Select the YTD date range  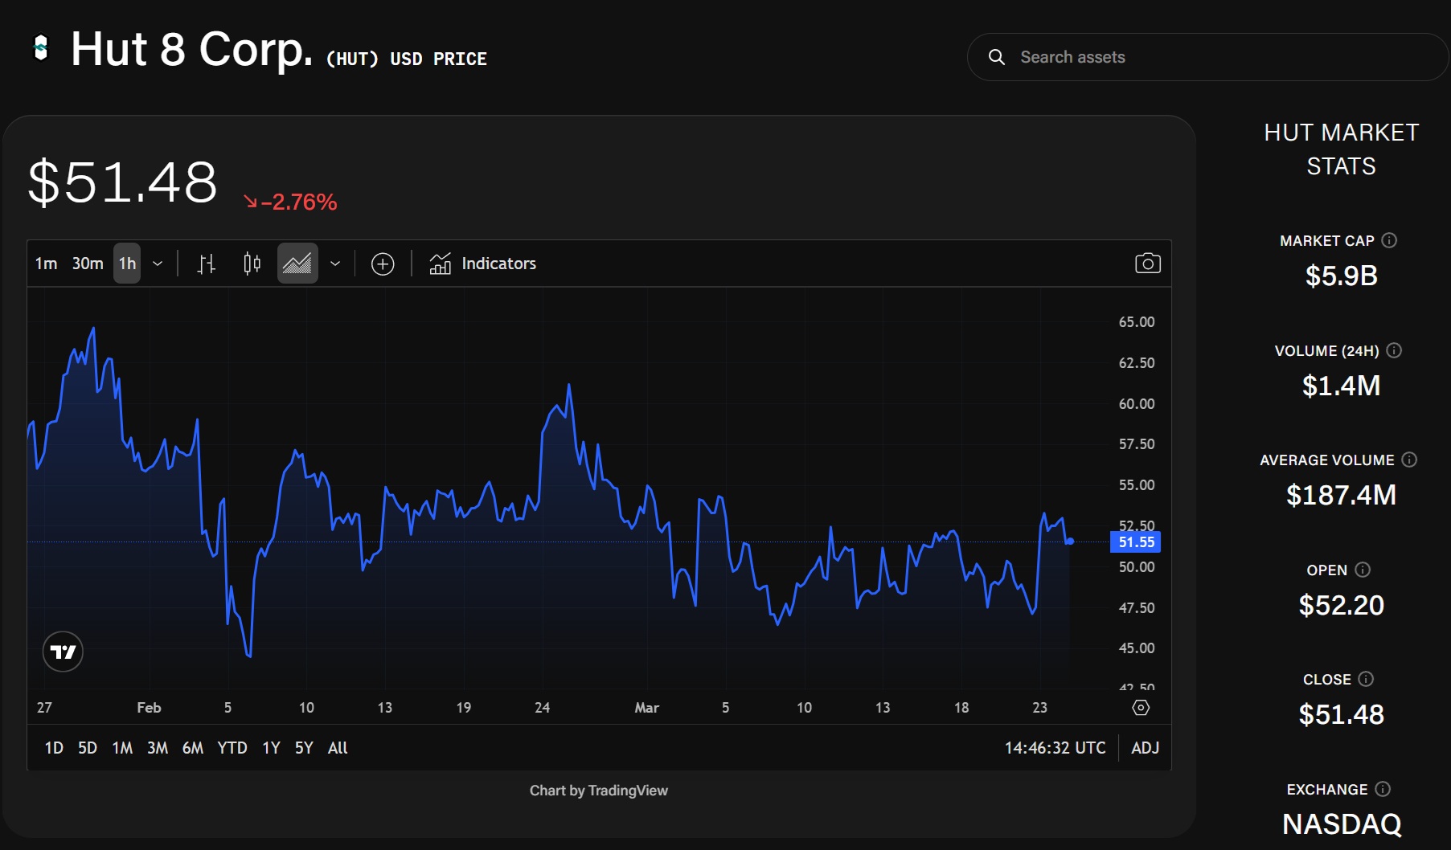pyautogui.click(x=232, y=748)
